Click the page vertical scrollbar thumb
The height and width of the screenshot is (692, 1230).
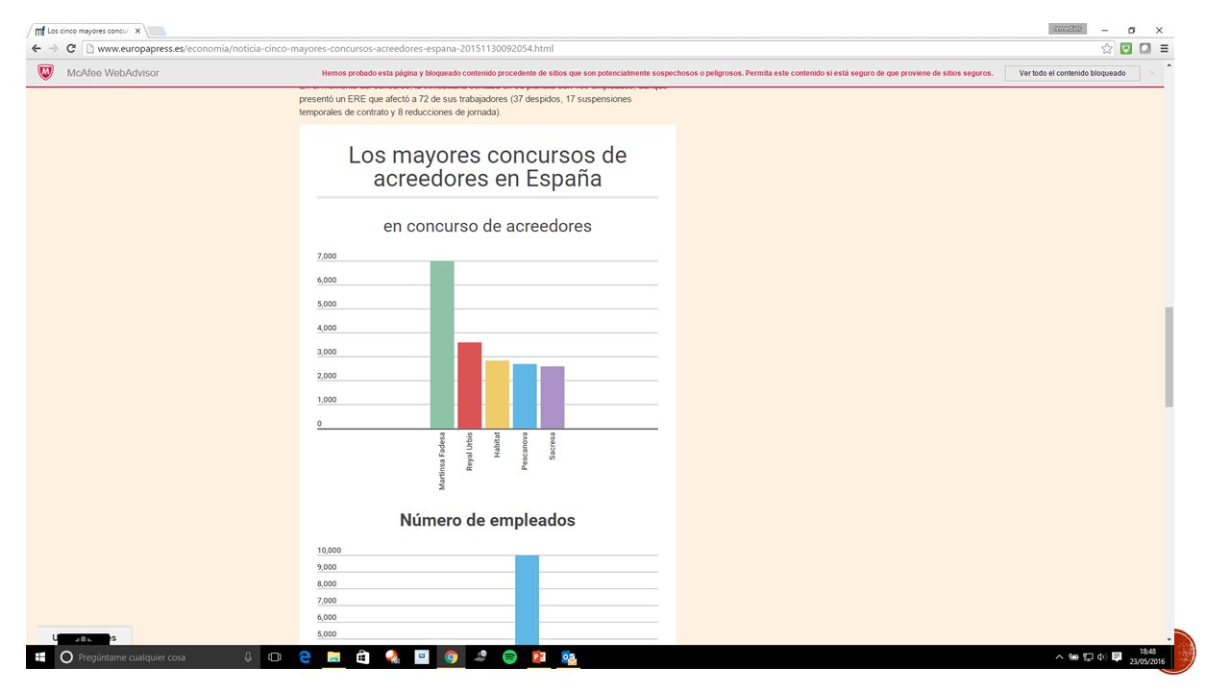point(1168,357)
